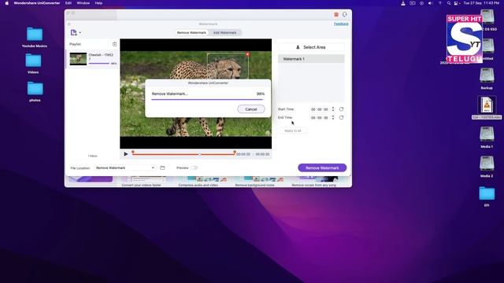Screen dimensions: 504x283
Task: Open the Wondershare UniConverter menu
Action: tap(37, 3)
